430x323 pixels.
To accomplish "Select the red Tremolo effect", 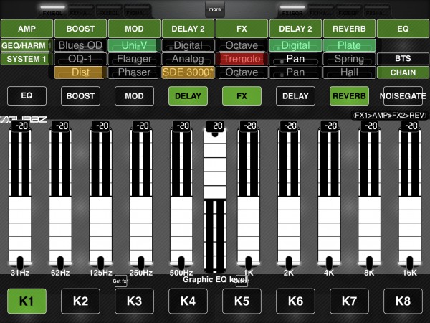I will coord(242,59).
